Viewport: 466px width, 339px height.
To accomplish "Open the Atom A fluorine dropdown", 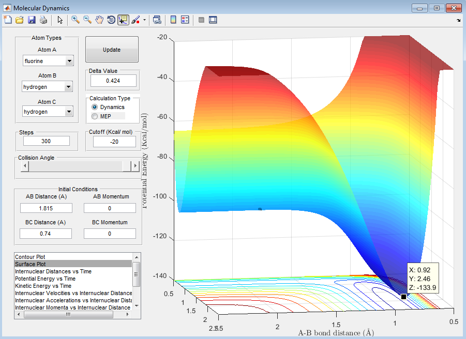I will coord(69,61).
